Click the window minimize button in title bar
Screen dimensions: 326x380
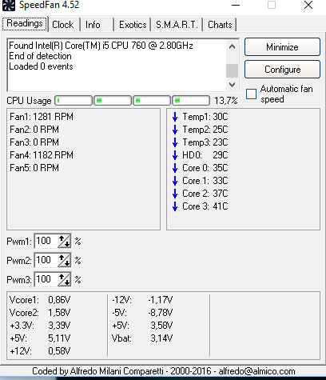click(236, 5)
